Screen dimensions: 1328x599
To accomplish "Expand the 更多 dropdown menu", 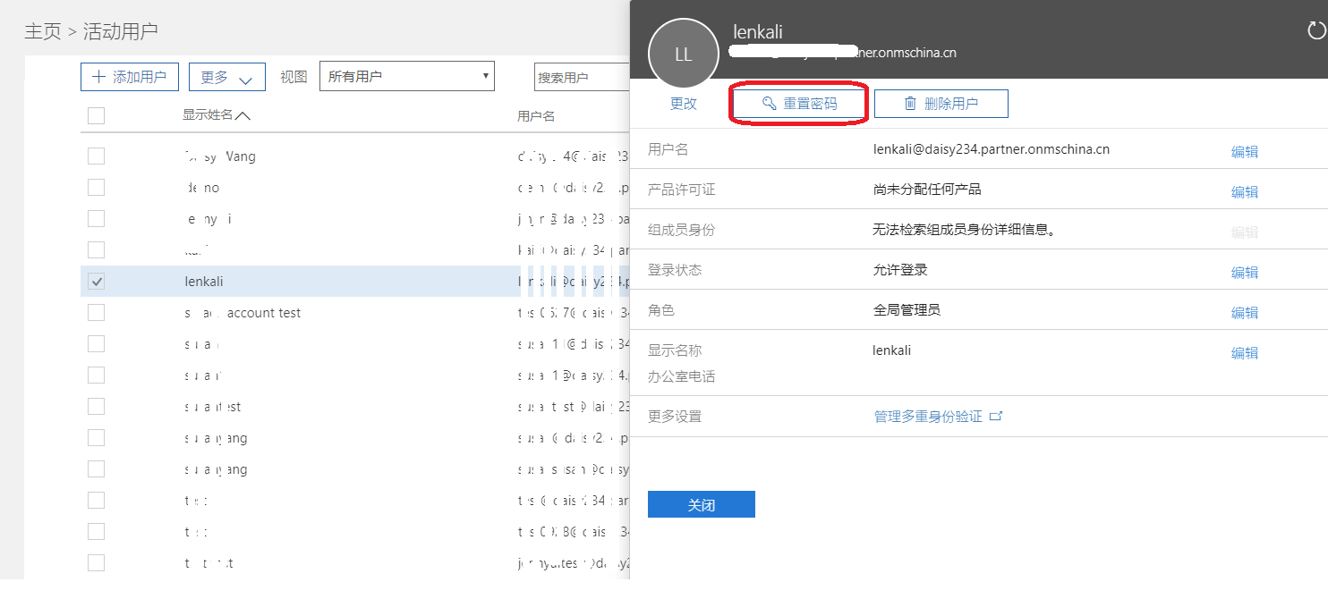I will pos(226,78).
